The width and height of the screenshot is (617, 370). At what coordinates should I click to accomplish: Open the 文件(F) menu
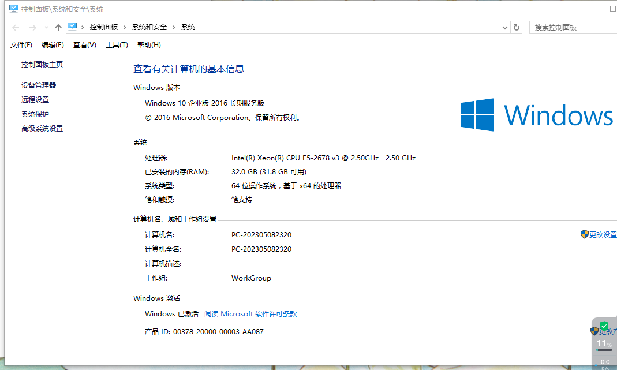tap(21, 45)
